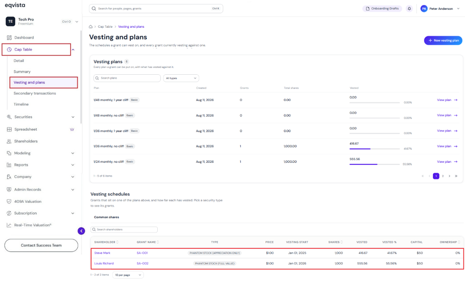Open grant SA-002 link
The image size is (465, 284).
[142, 264]
